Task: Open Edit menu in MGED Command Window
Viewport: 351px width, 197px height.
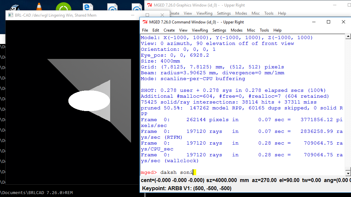Action: pos(155,30)
